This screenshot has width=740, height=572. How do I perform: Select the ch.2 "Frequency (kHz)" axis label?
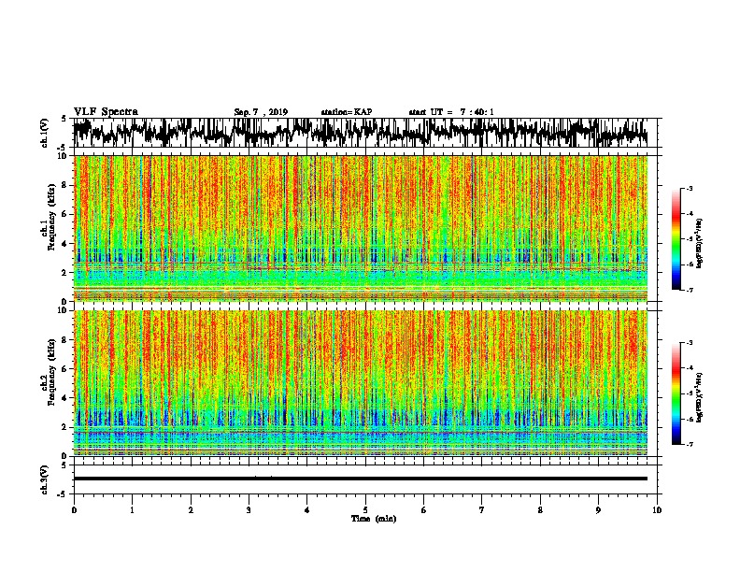tap(51, 372)
